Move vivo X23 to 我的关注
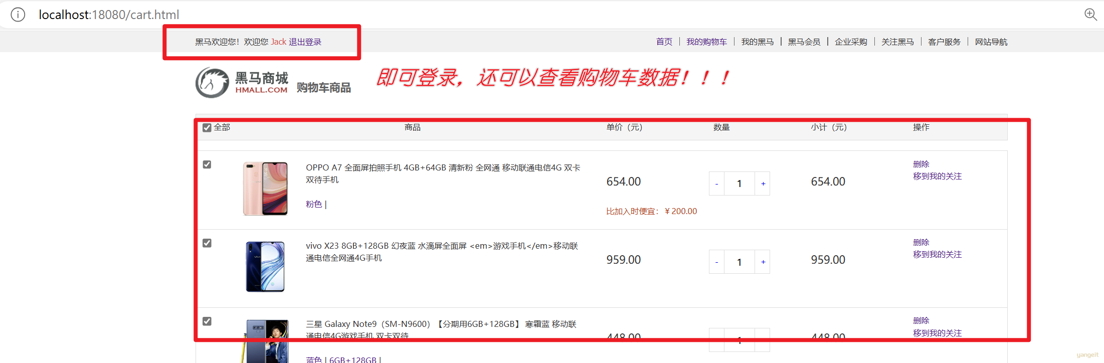 938,254
